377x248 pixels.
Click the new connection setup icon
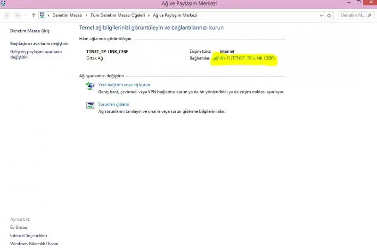[90, 86]
